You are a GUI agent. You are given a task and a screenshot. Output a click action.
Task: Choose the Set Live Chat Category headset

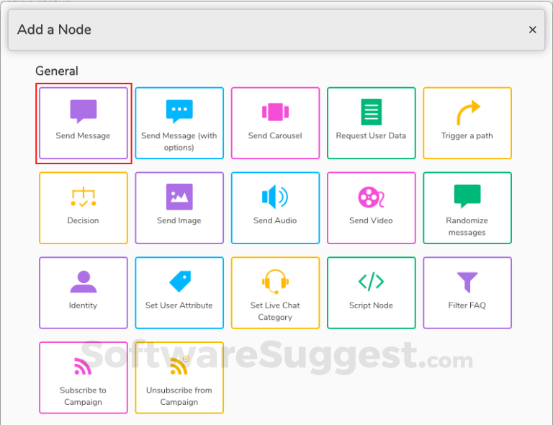275,282
